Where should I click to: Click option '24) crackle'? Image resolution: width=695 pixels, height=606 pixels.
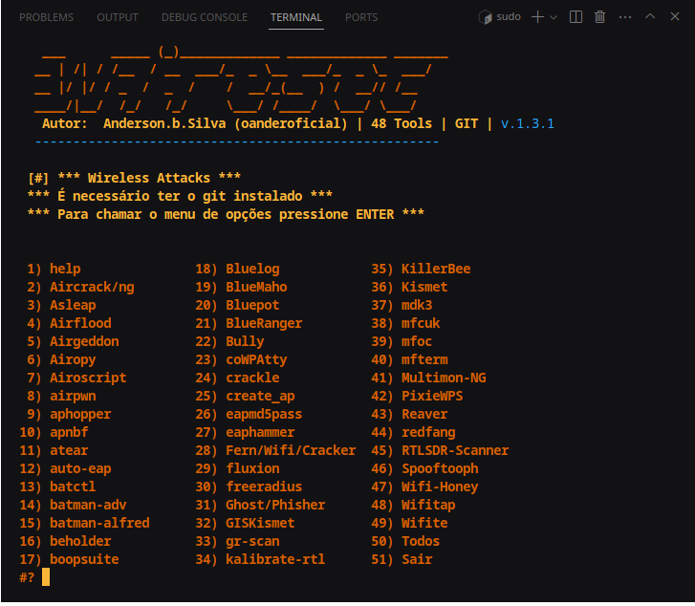point(237,378)
